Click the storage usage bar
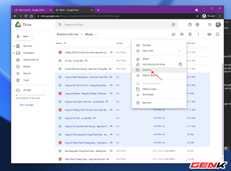Viewport: 231px width, 171px height. click(x=31, y=95)
